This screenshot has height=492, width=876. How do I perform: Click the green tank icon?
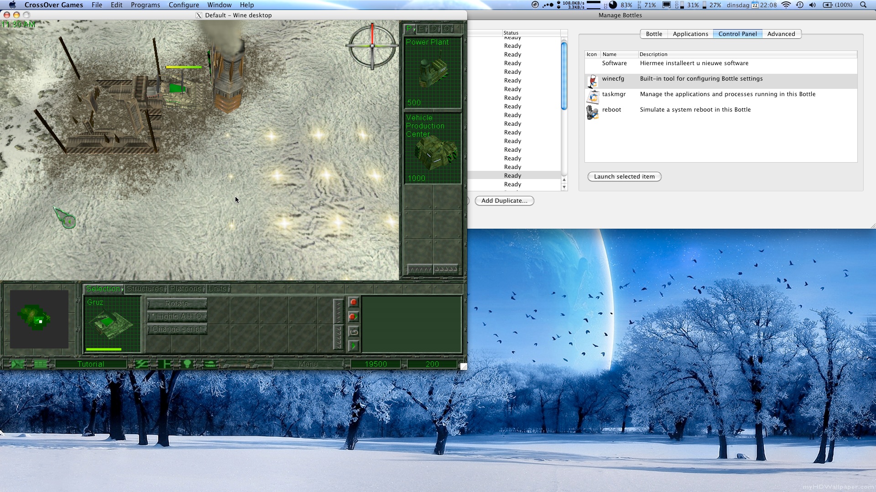point(209,364)
